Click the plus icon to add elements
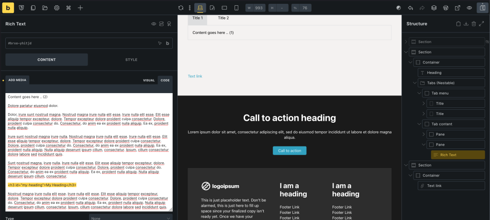Screen dimensions: 490x220 point(80,8)
